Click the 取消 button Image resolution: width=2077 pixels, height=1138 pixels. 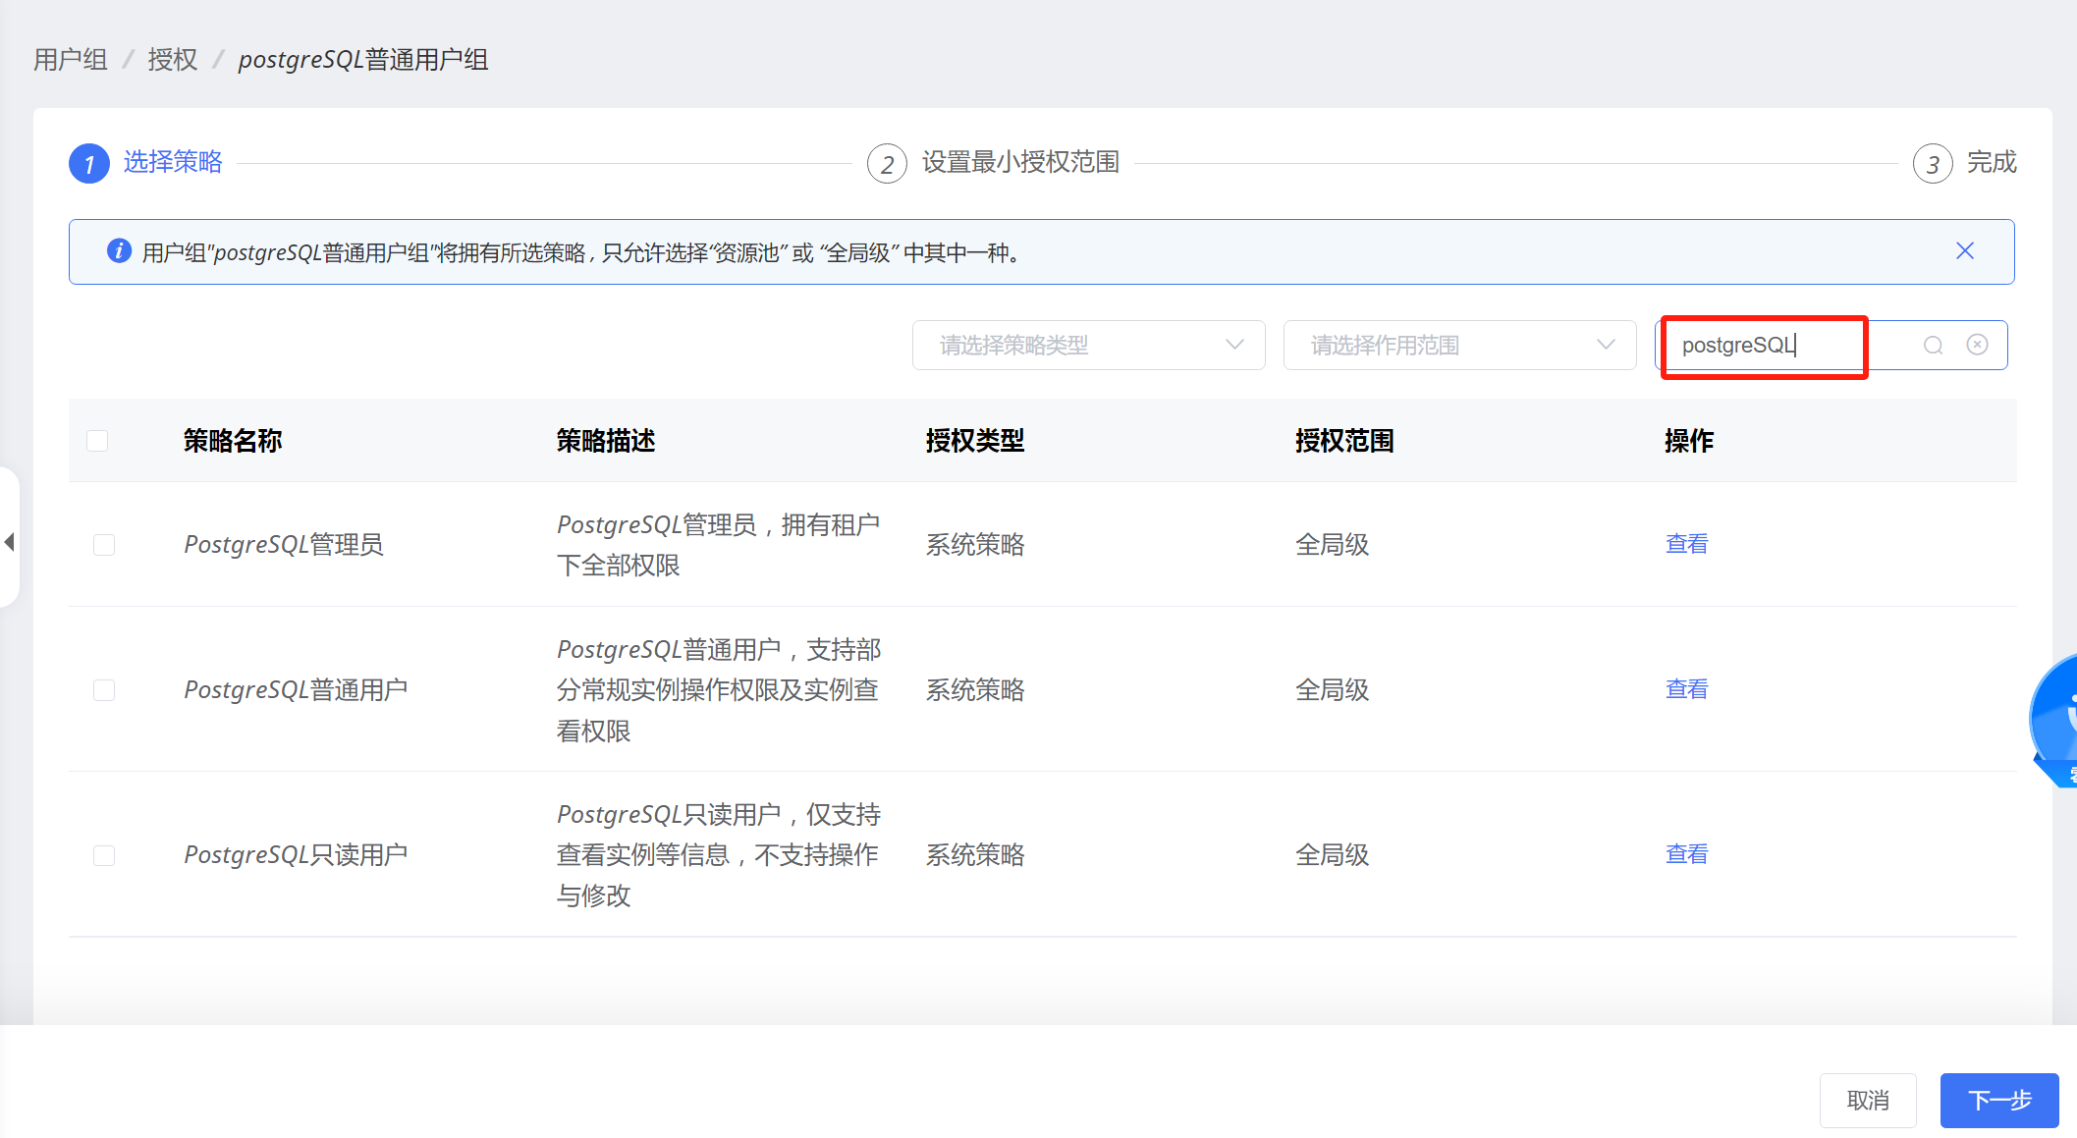(x=1868, y=1101)
